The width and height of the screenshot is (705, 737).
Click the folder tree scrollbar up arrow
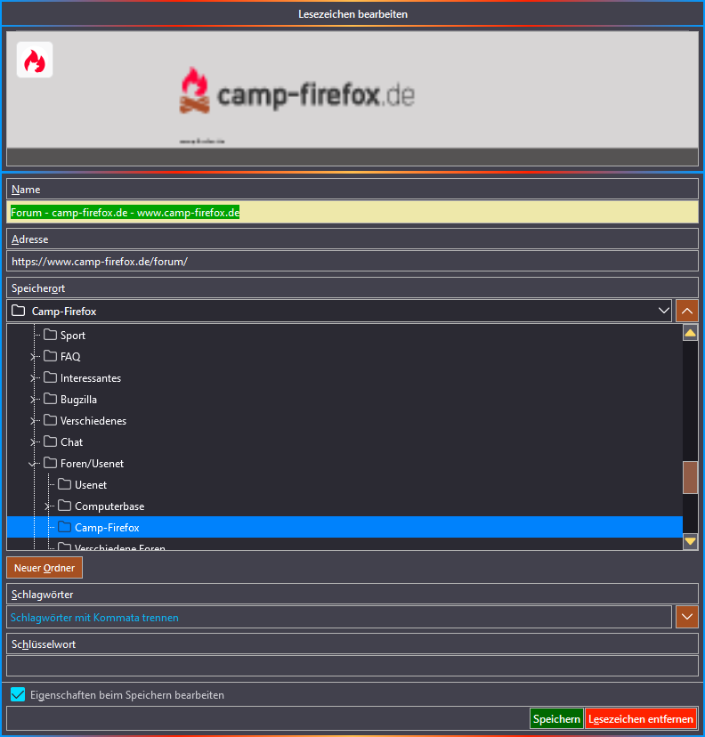(690, 333)
